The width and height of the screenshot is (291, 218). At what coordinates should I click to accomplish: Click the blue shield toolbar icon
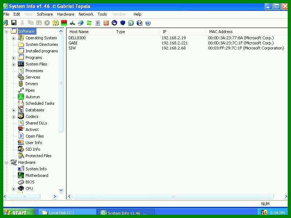point(123,23)
